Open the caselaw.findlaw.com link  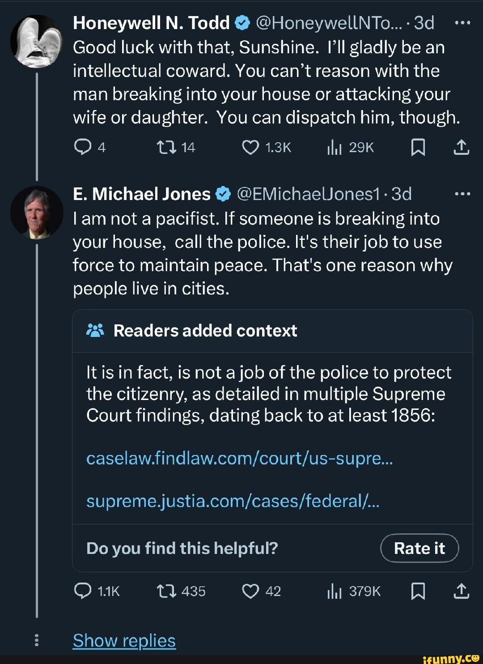click(239, 458)
